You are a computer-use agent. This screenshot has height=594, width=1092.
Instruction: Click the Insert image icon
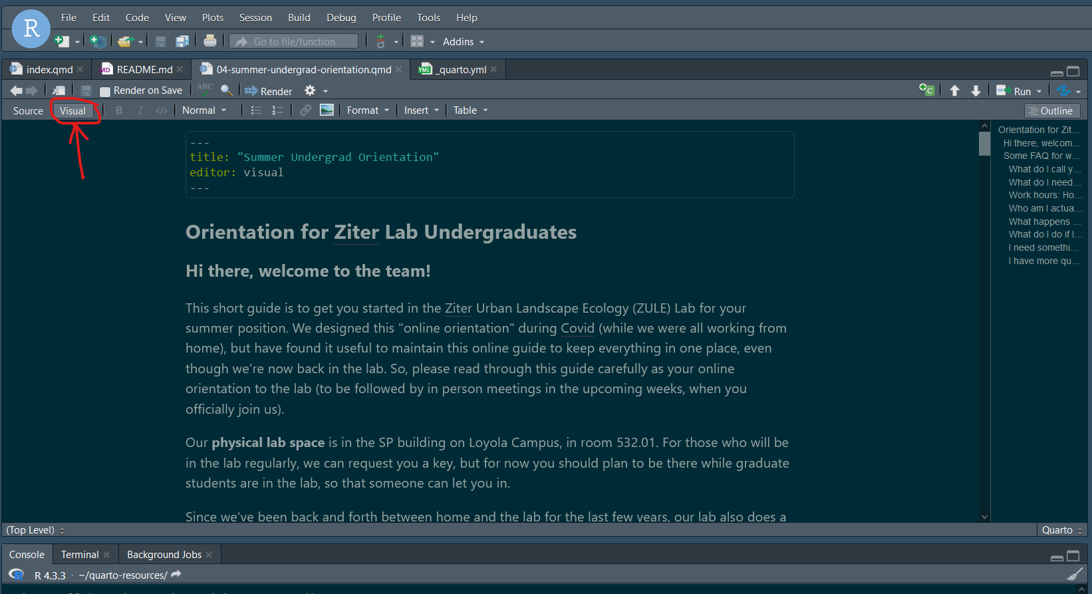coord(327,110)
